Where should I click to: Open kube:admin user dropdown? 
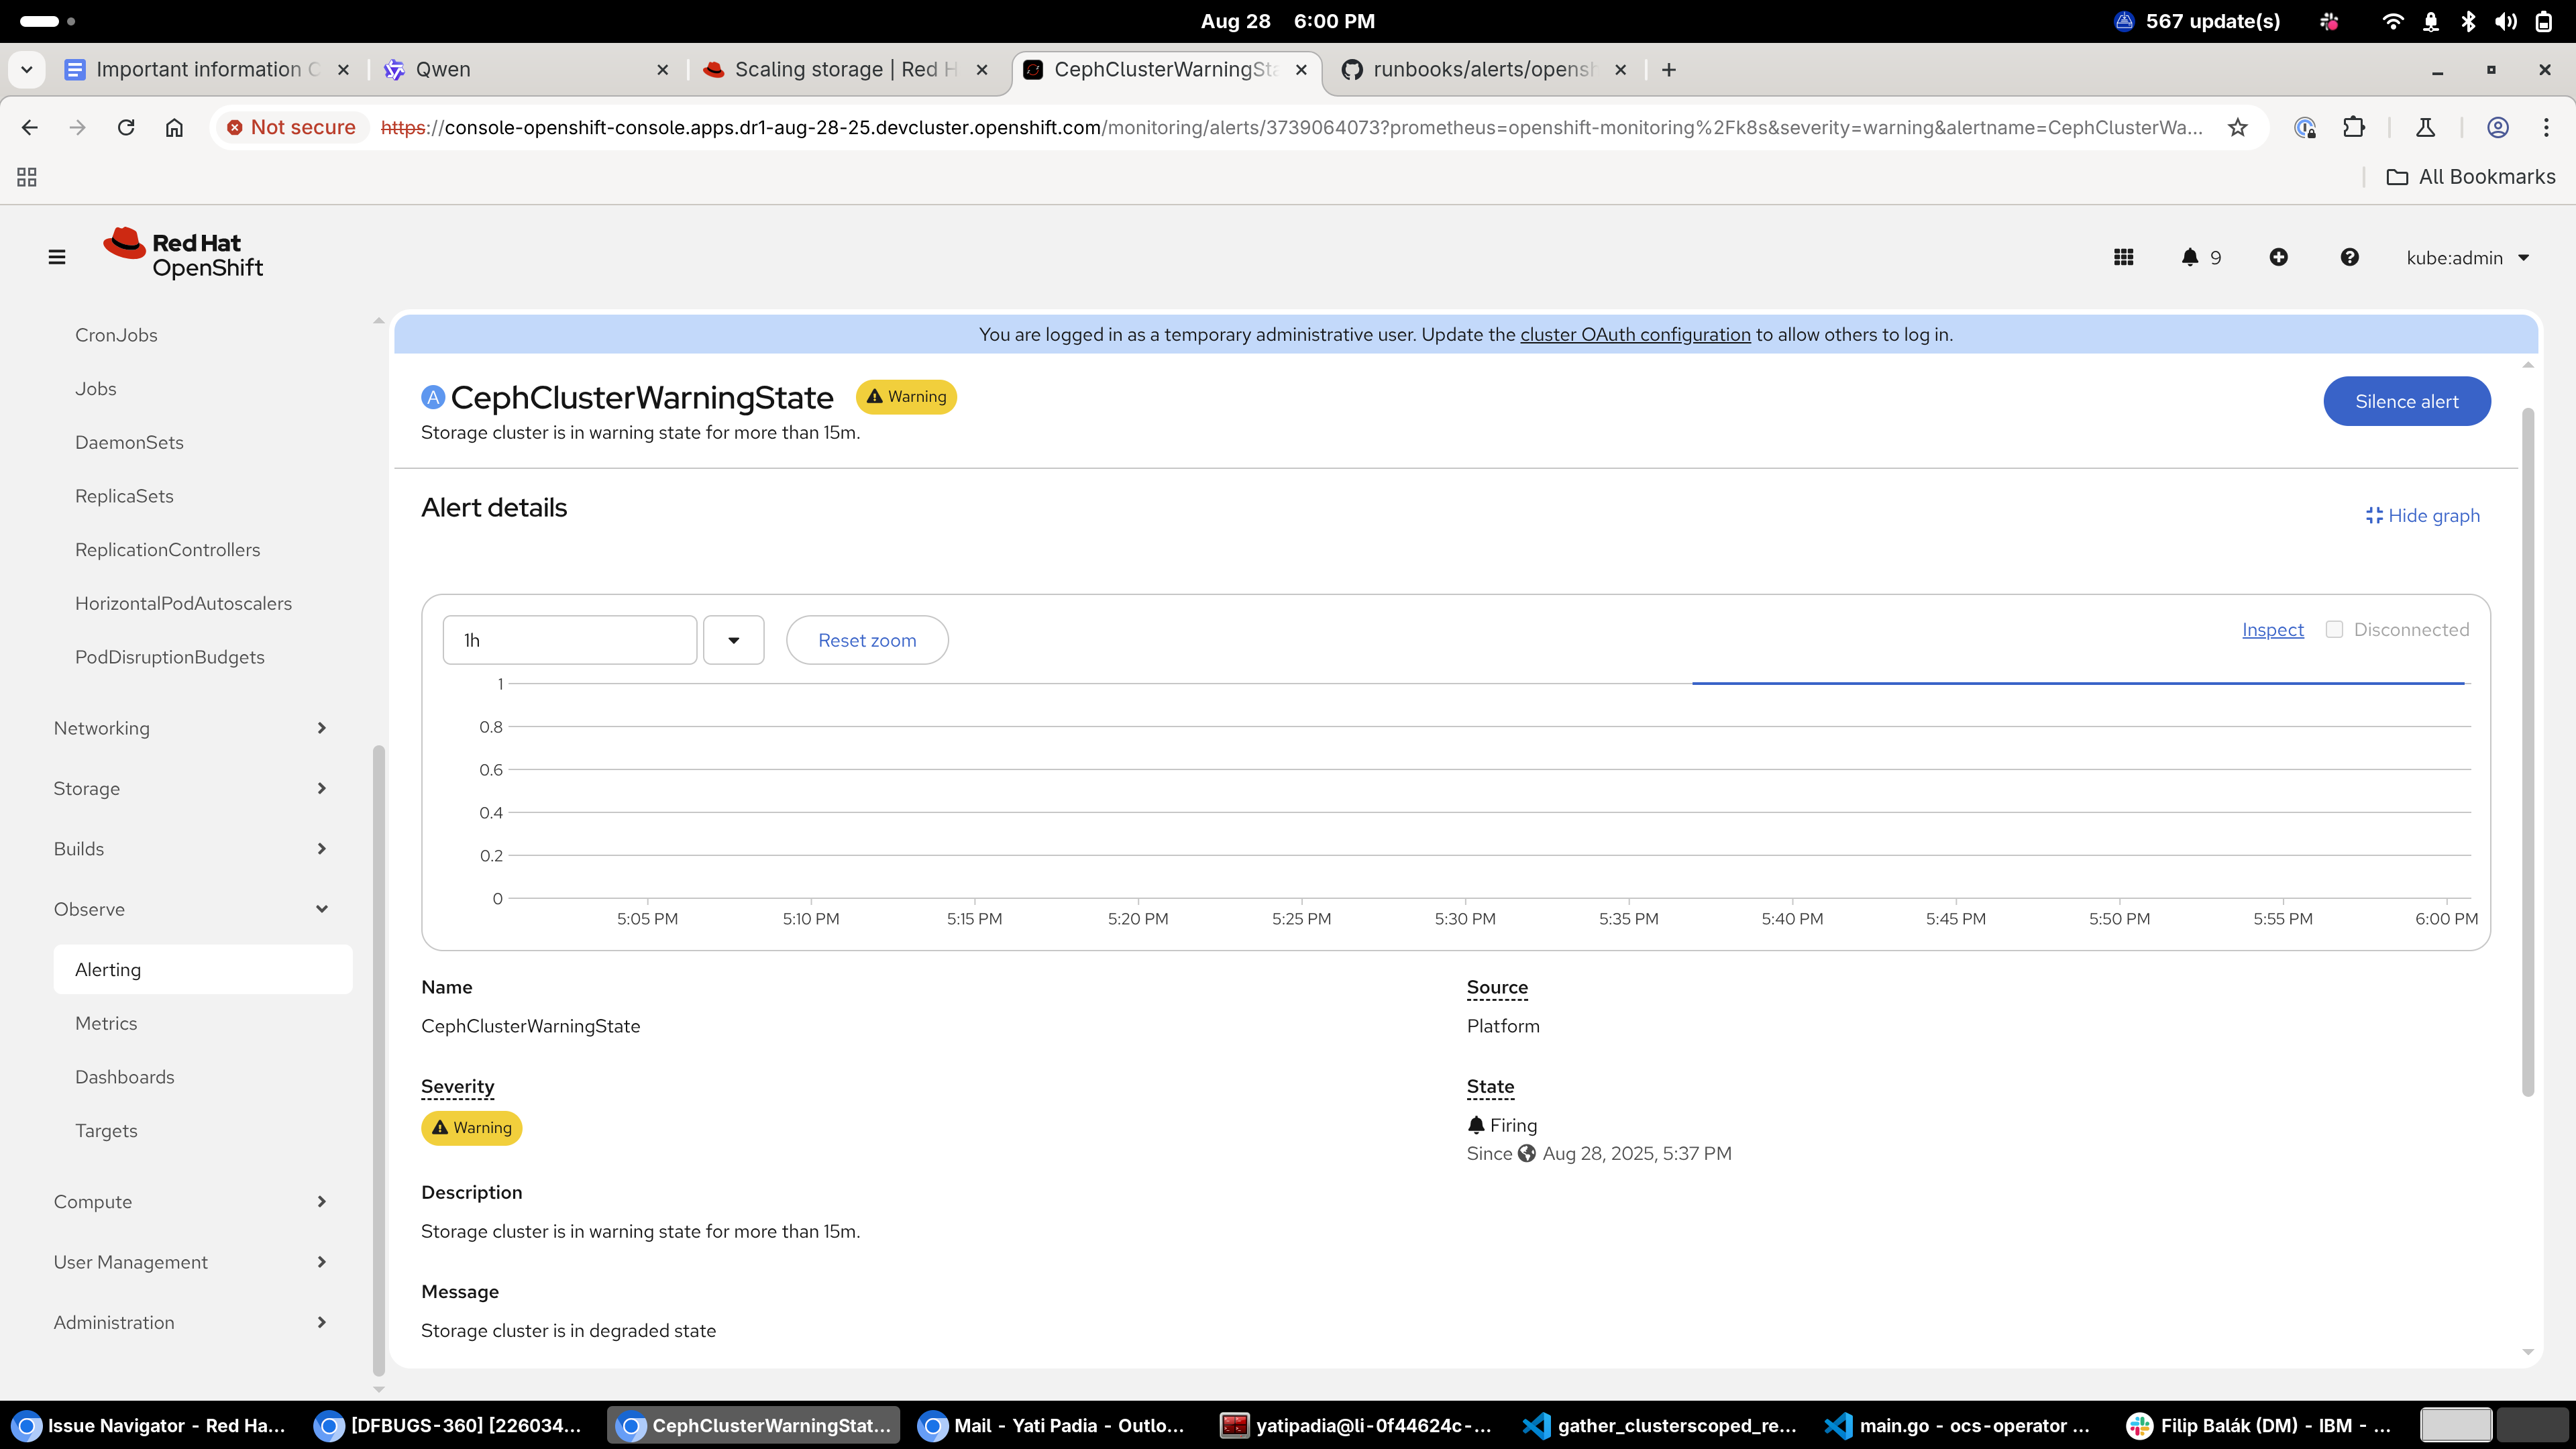coord(2467,257)
